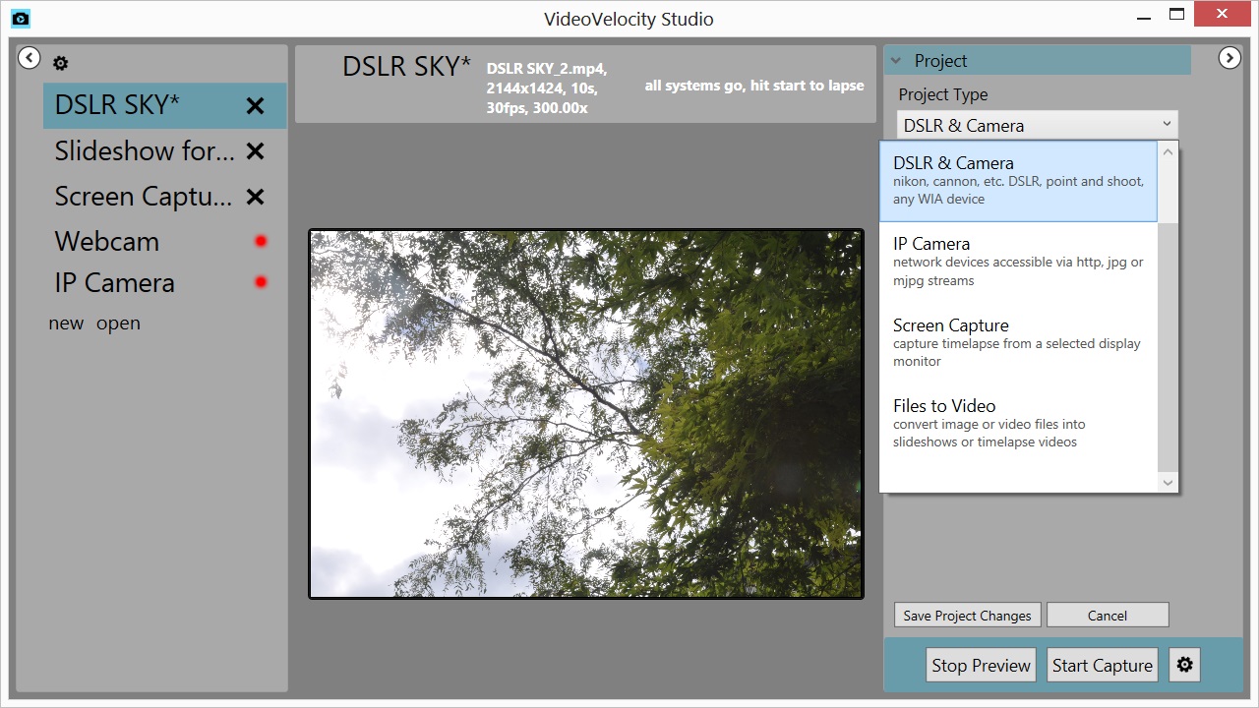The image size is (1259, 708).
Task: Click the red recording dot beside IP Camera
Action: pyautogui.click(x=261, y=282)
